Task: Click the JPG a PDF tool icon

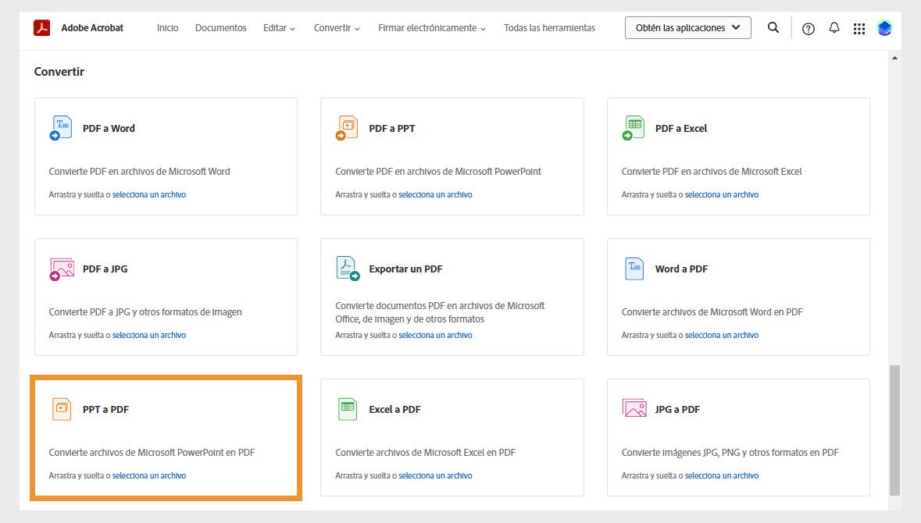Action: pyautogui.click(x=634, y=409)
